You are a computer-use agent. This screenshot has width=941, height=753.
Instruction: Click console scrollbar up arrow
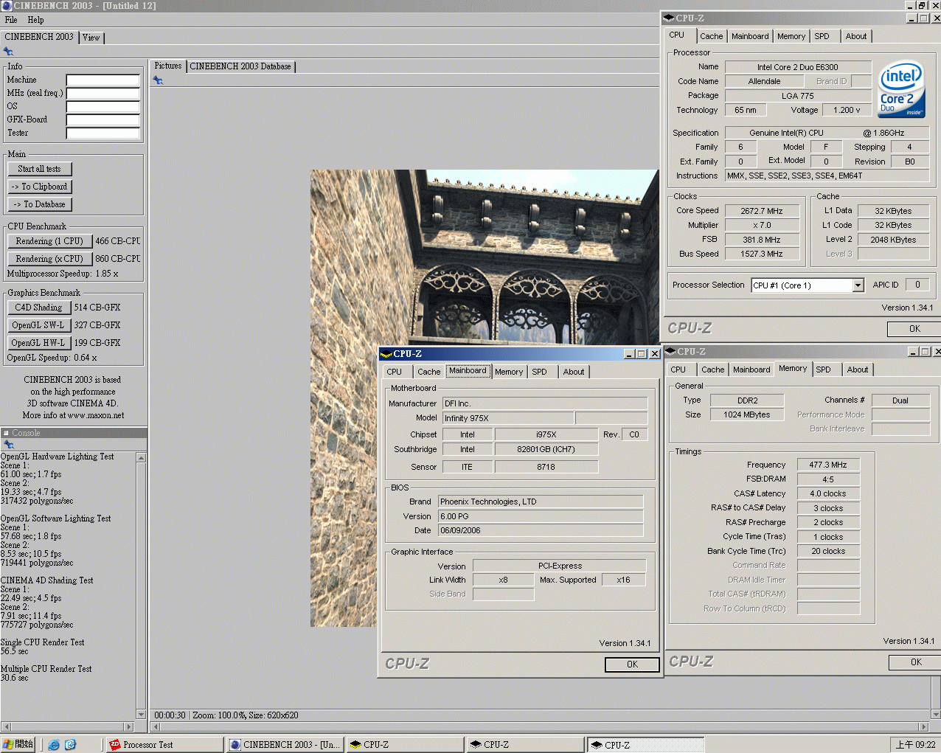(x=141, y=458)
